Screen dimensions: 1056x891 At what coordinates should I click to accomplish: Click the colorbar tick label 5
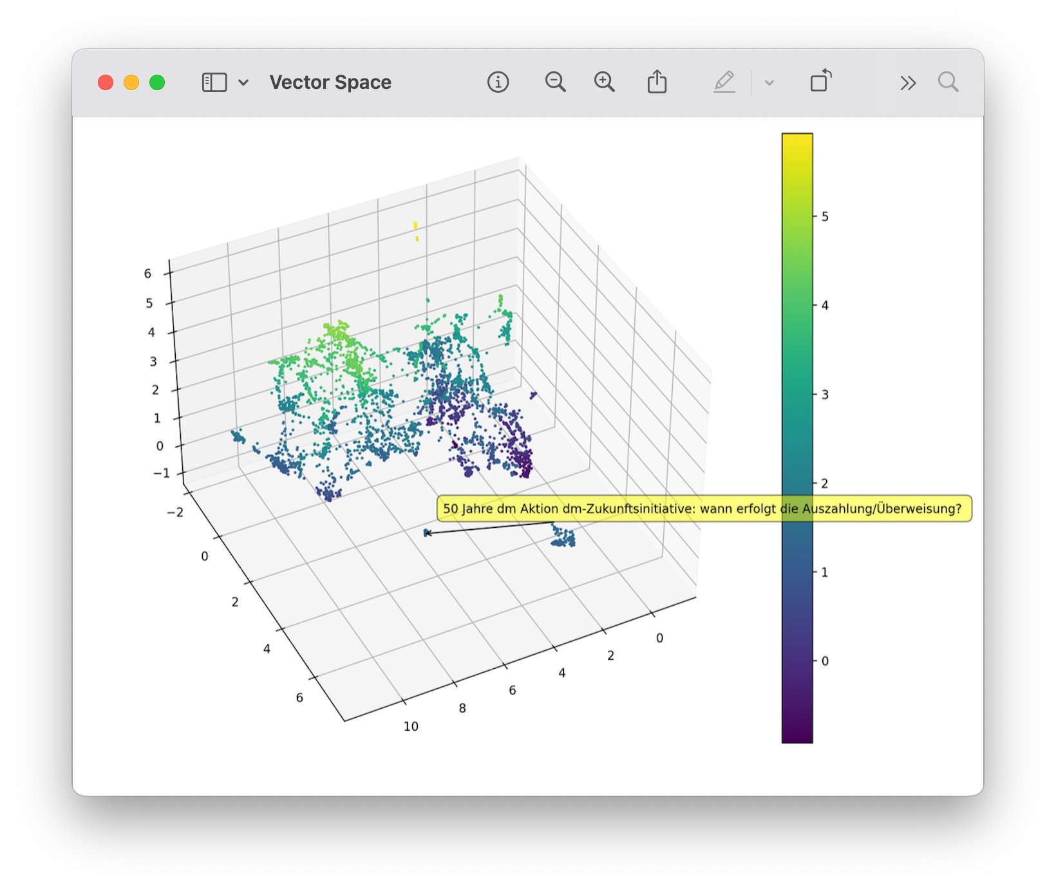[825, 217]
